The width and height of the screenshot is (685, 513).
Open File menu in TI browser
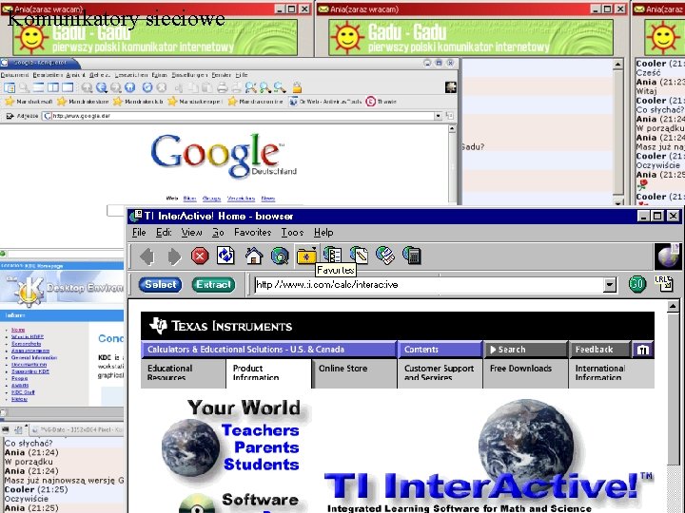(x=139, y=233)
